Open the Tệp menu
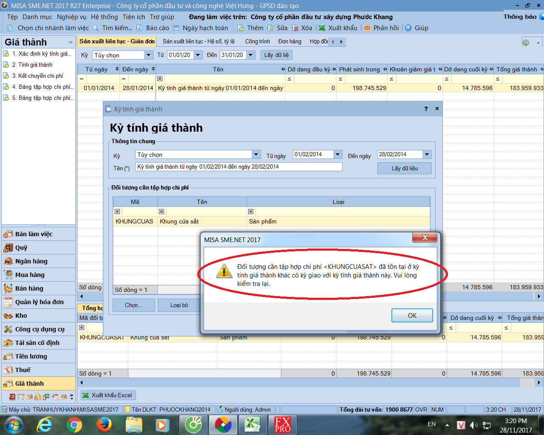The image size is (544, 435). (12, 17)
